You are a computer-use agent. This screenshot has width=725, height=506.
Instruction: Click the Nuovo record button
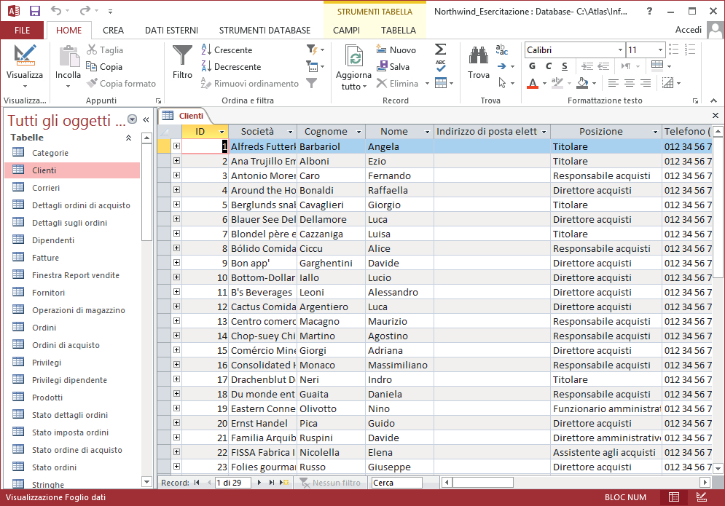[396, 50]
